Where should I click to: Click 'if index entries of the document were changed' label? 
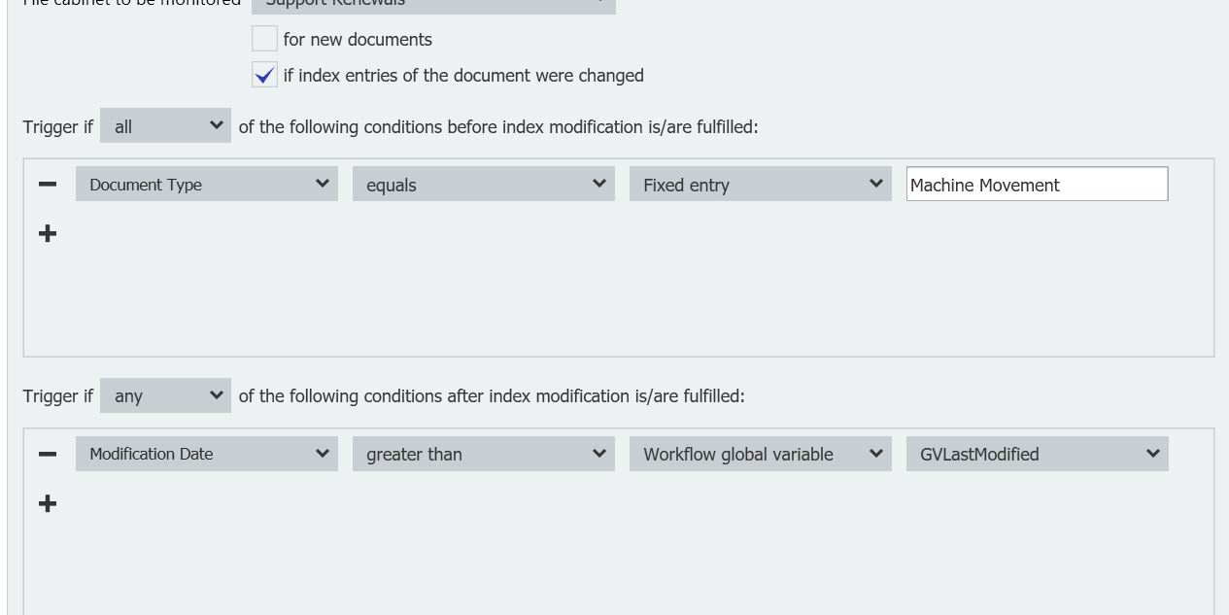[x=463, y=76]
